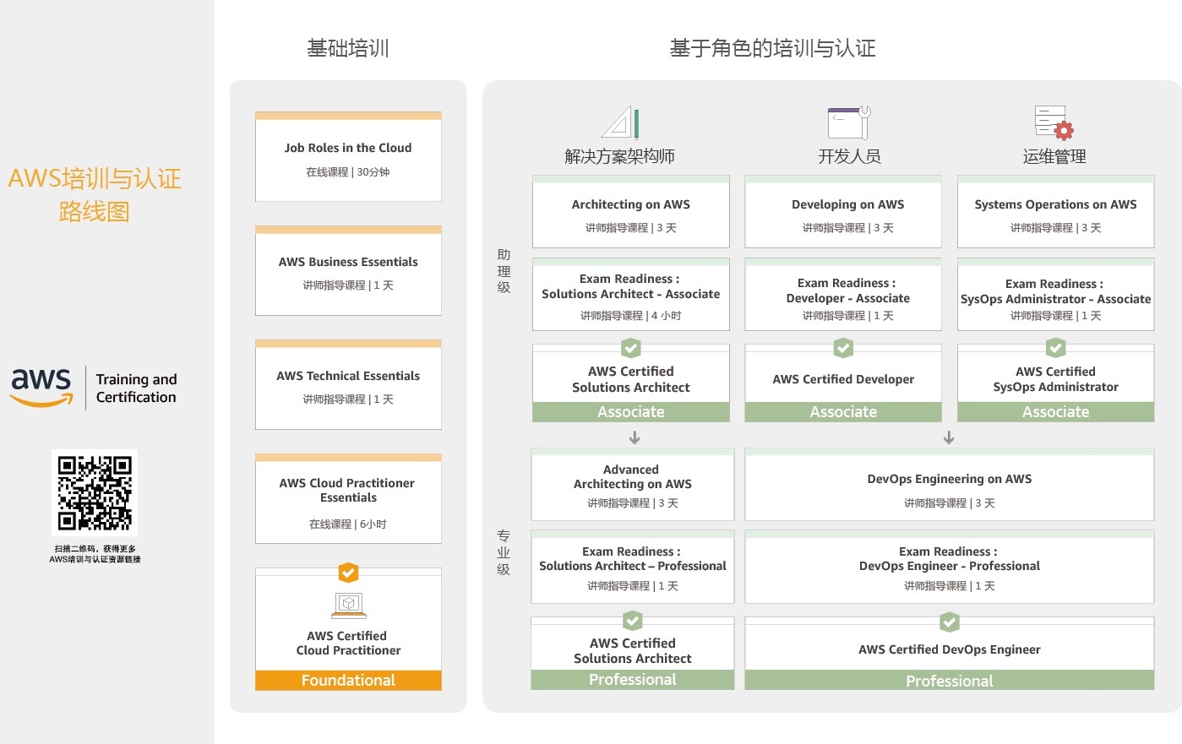Select AWS Certified DevOps Engineer title
This screenshot has width=1182, height=744.
(x=950, y=649)
